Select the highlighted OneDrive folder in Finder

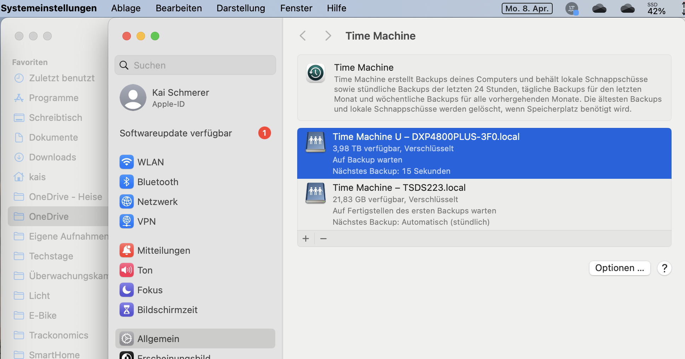pos(58,217)
